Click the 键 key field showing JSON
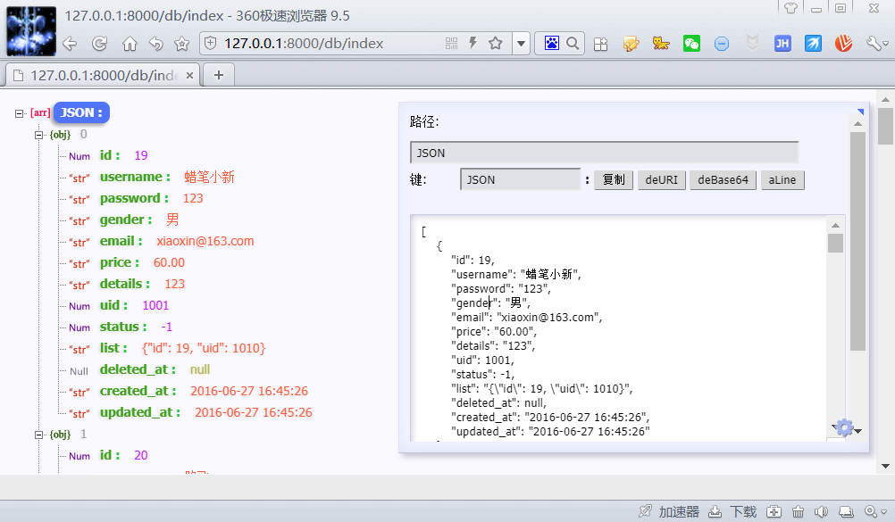The height and width of the screenshot is (522, 895). tap(520, 179)
